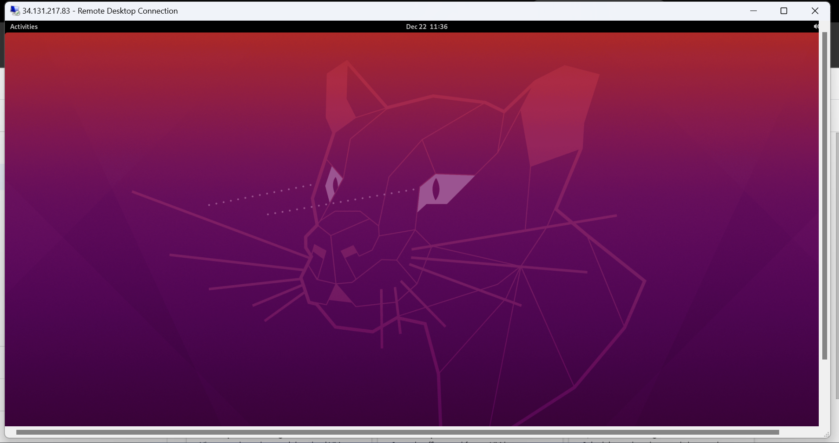839x443 pixels.
Task: Minimize the Remote Desktop Connection window
Action: (753, 11)
